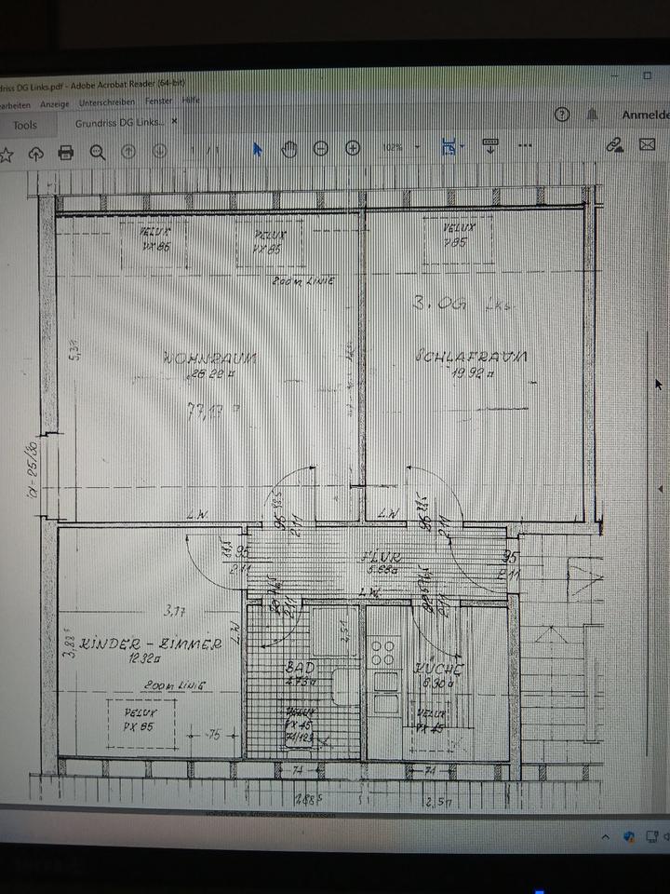Viewport: 670px width, 894px height.
Task: Show hidden icons in the system tray
Action: tap(604, 836)
